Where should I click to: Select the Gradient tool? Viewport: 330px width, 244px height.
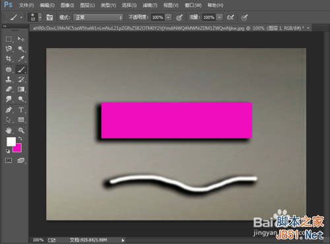pos(21,89)
